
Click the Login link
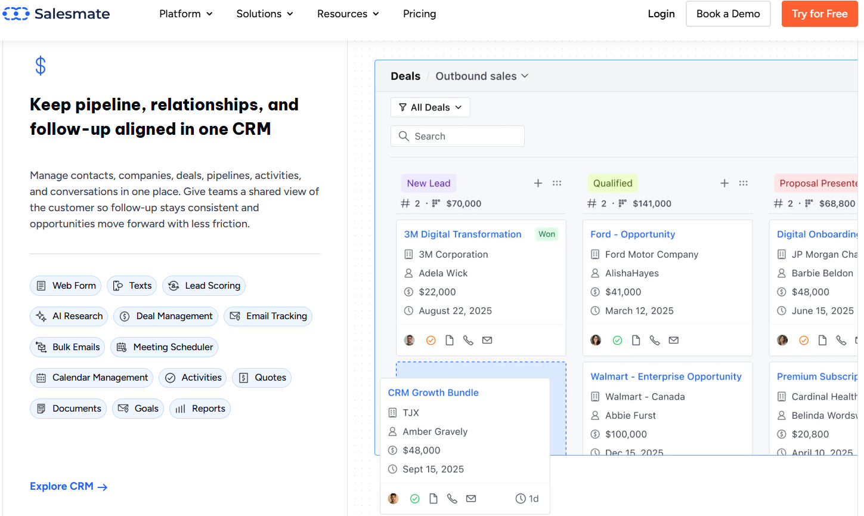[661, 14]
